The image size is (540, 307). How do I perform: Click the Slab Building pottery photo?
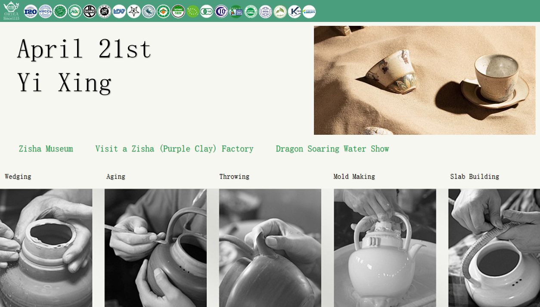[x=494, y=248]
